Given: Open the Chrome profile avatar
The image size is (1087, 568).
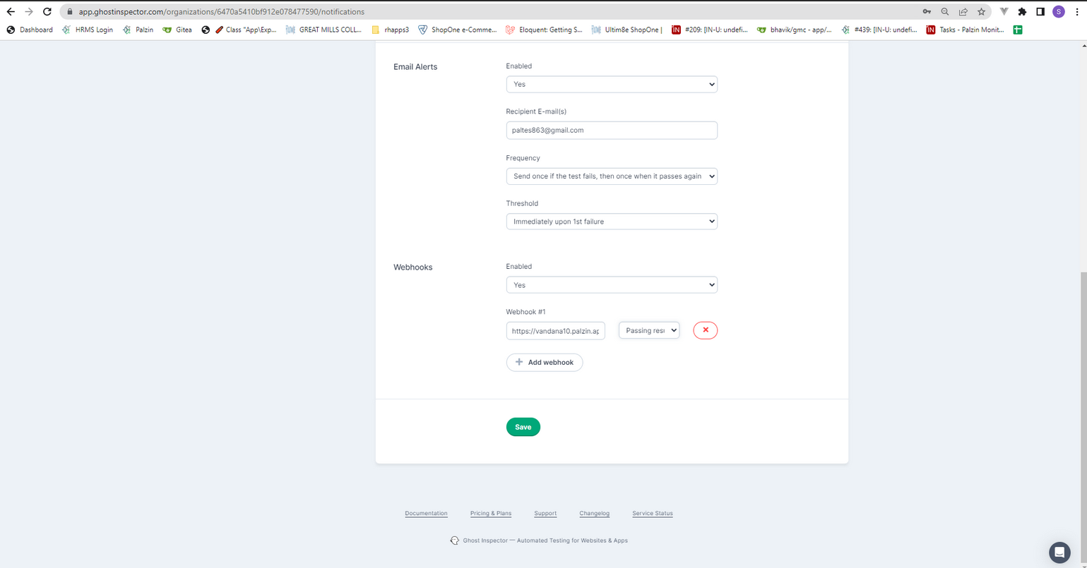Looking at the screenshot, I should tap(1058, 12).
